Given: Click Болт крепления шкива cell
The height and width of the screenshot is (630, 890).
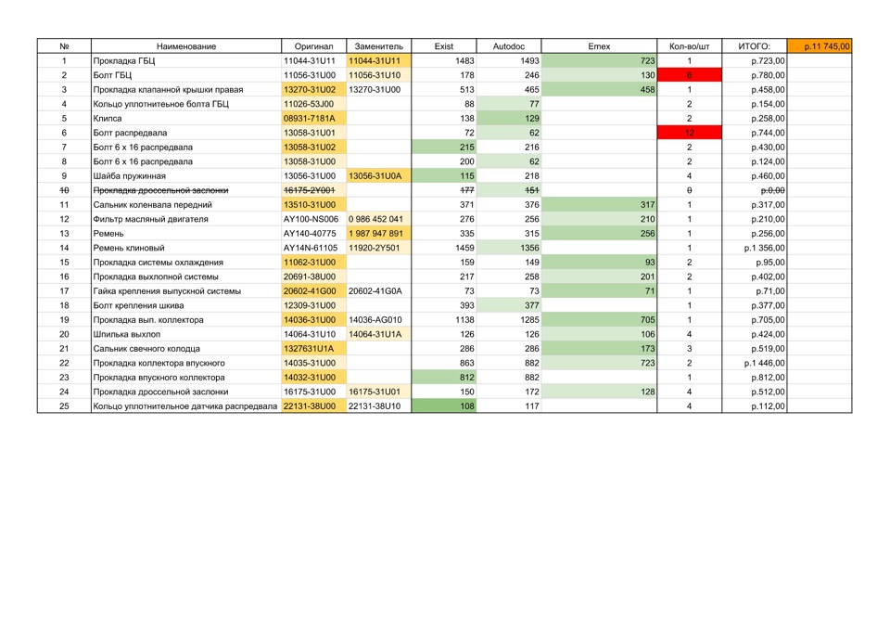Looking at the screenshot, I should click(186, 305).
